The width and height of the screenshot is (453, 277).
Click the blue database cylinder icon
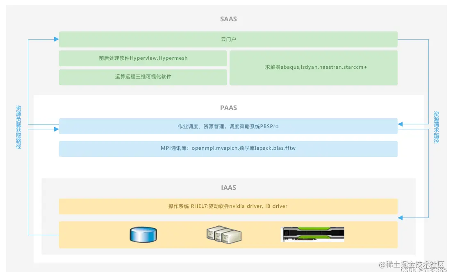pos(143,234)
